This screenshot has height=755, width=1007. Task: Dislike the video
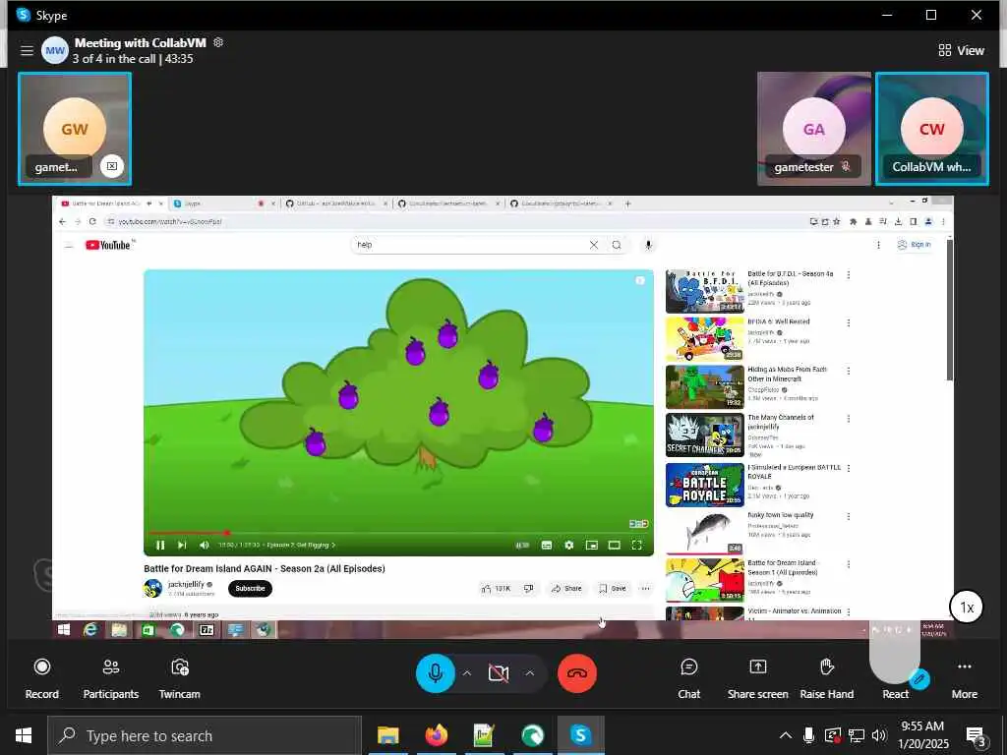[x=528, y=588]
